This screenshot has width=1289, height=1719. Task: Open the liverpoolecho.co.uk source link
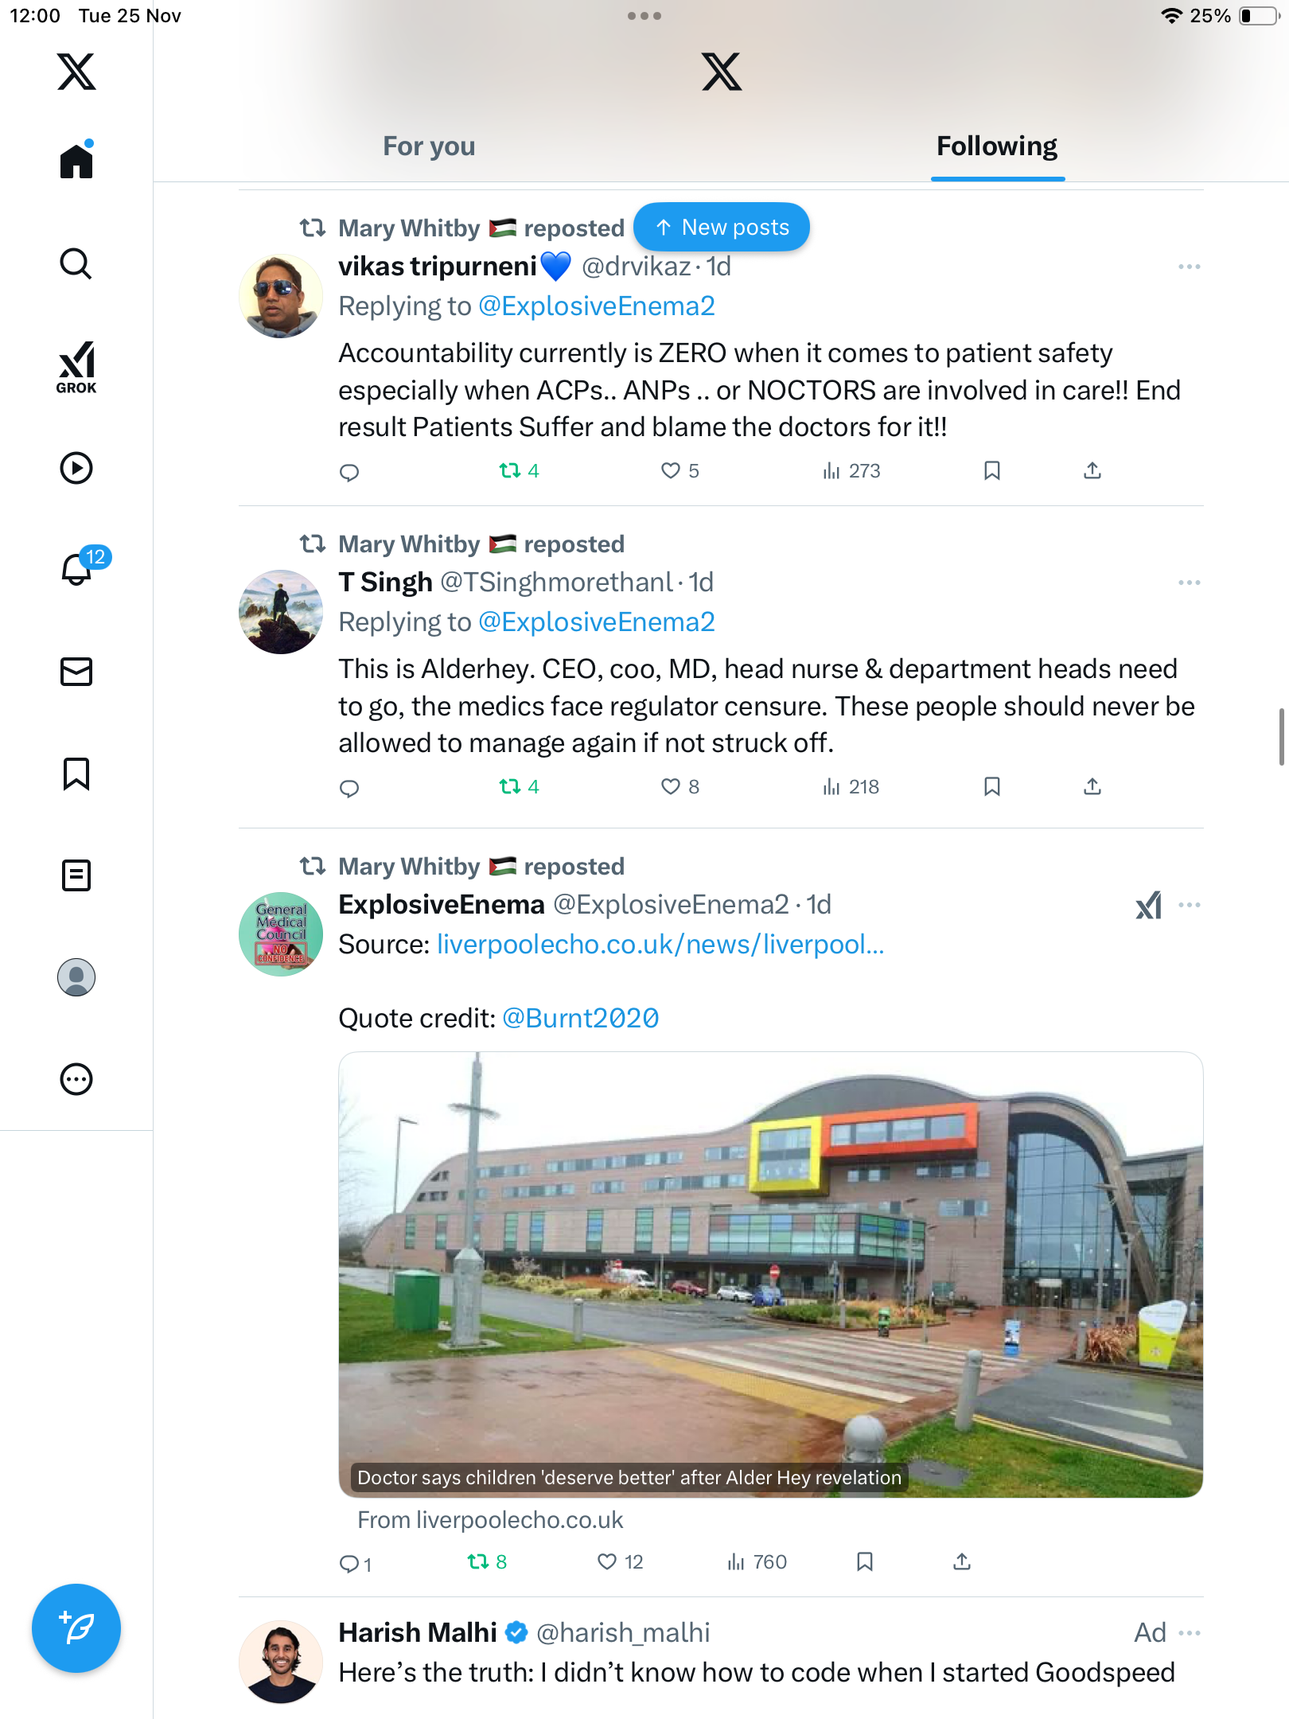[x=660, y=945]
